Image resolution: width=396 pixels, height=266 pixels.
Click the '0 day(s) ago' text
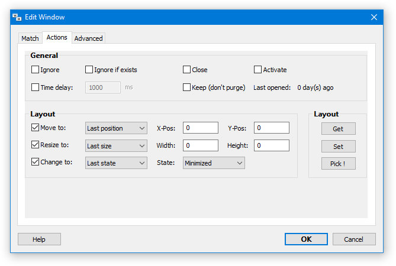315,87
